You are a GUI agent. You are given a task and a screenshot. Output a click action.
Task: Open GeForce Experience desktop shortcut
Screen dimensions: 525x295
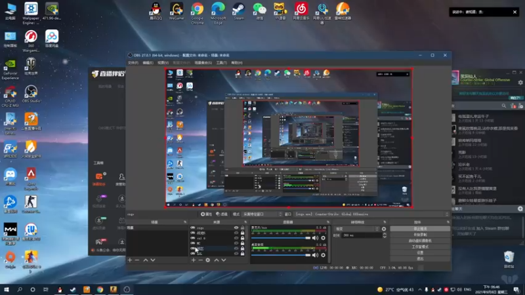(x=10, y=69)
